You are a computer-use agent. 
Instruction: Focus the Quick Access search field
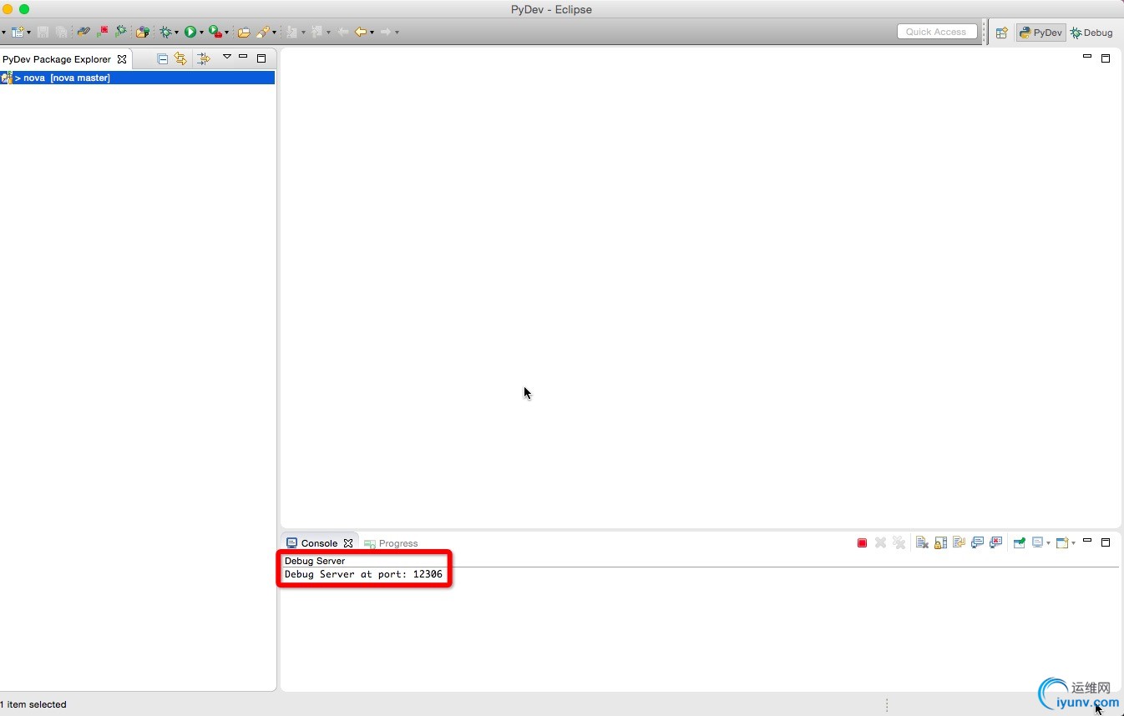937,32
